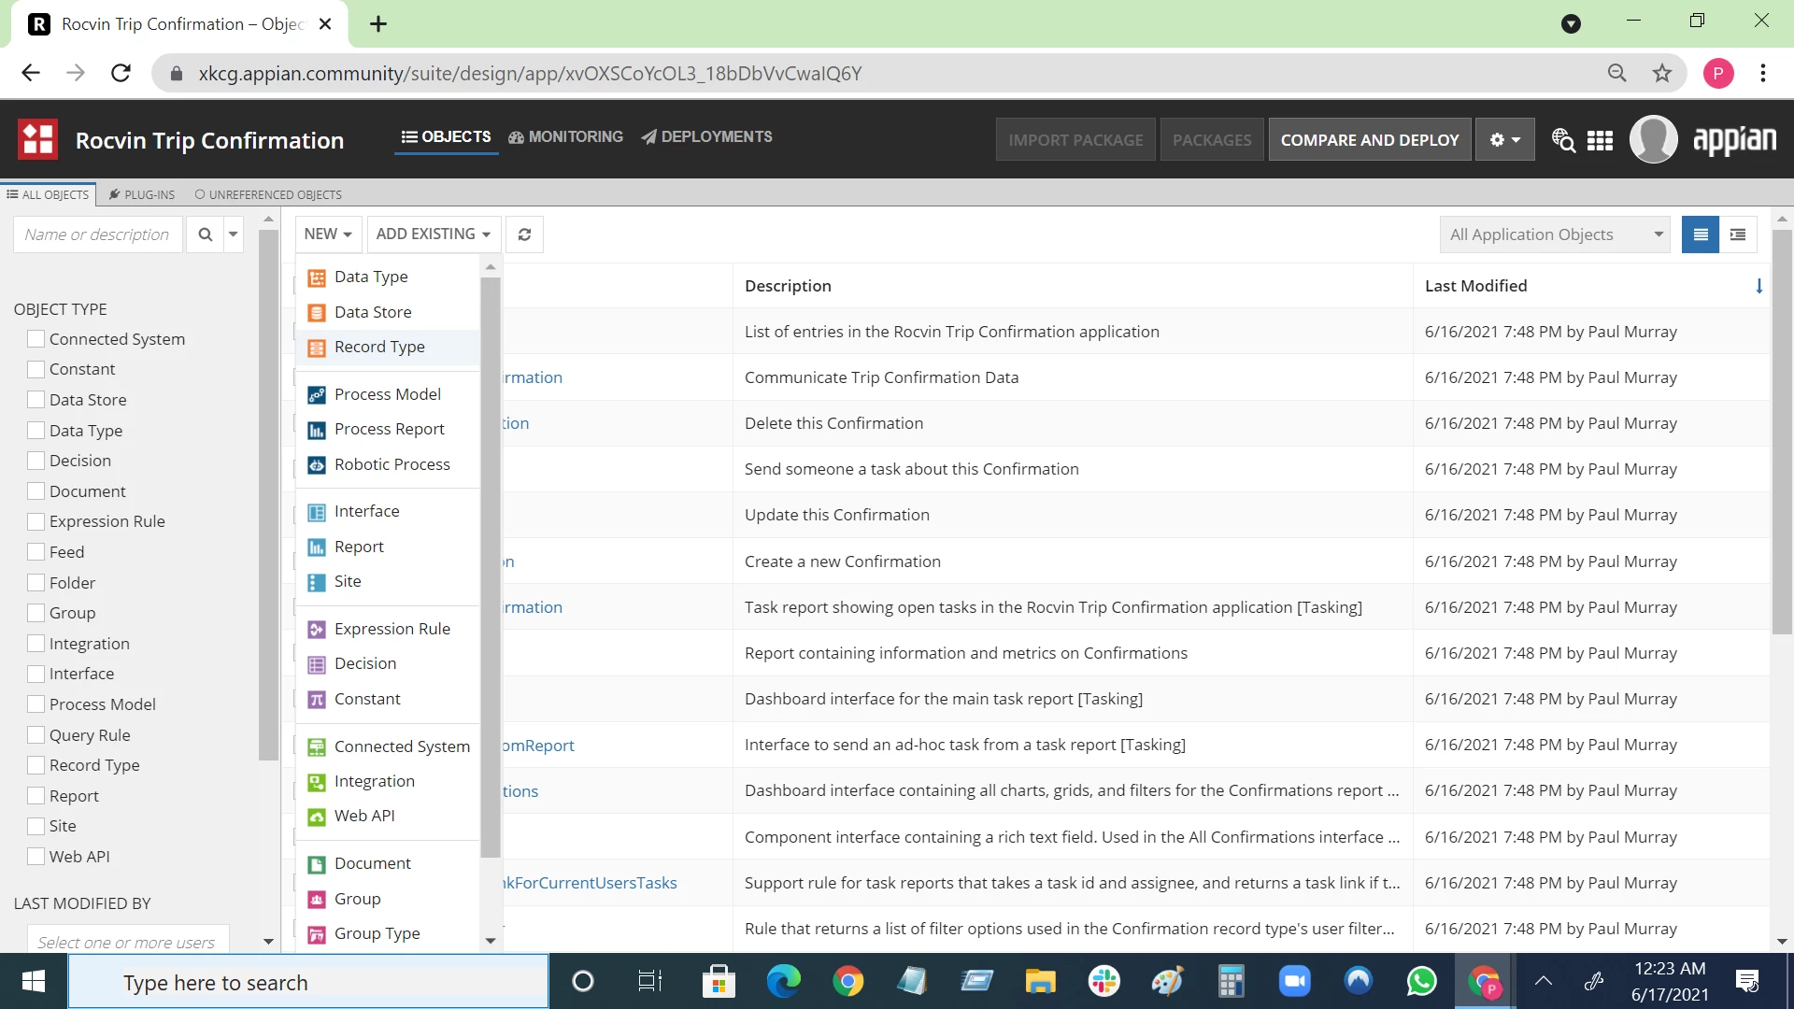Click Select one or more users field
Screen dimensions: 1794x1009
click(127, 942)
